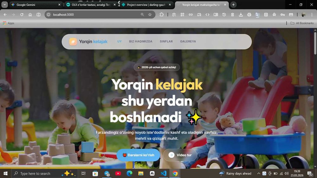Go back to the previous page
The image size is (317, 178).
click(x=5, y=15)
